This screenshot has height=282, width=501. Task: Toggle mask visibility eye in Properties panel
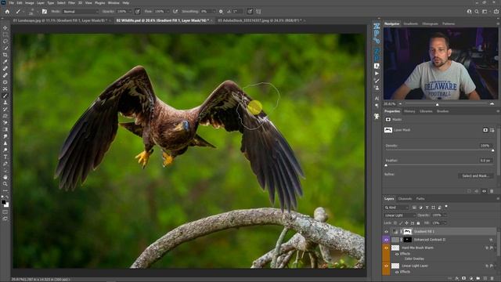[484, 191]
